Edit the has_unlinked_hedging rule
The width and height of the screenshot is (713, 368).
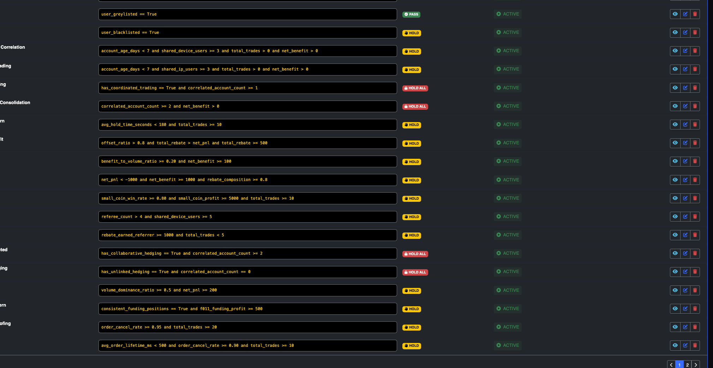(685, 272)
